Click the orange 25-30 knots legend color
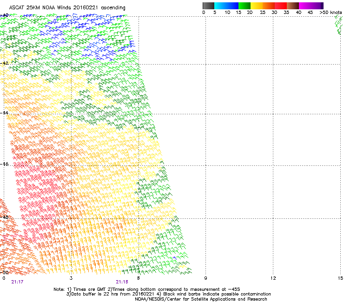Screen dimensions: 344x302 (269, 6)
